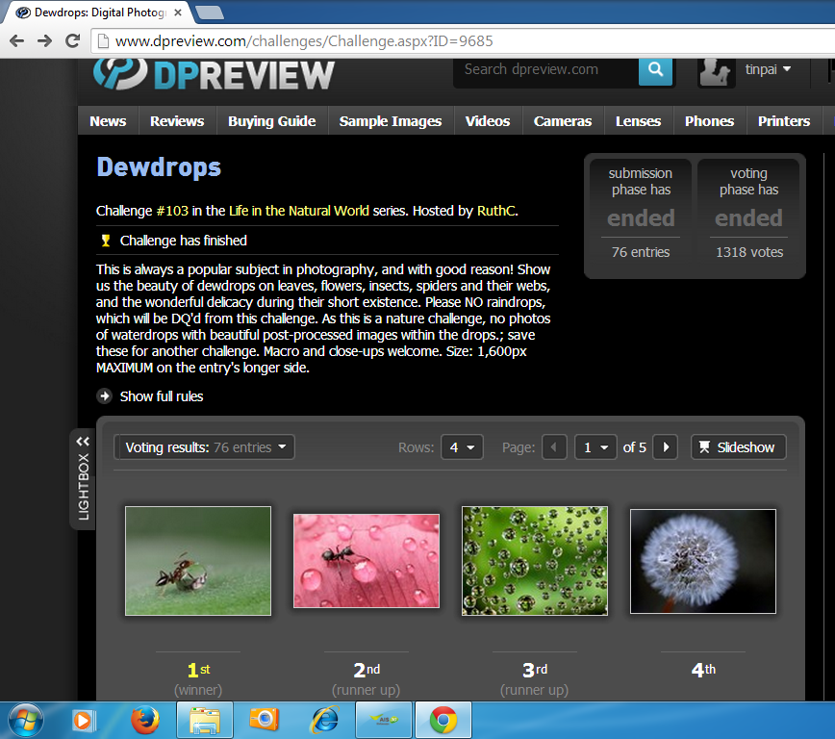
Task: Open Internet Explorer from the taskbar
Action: click(324, 719)
